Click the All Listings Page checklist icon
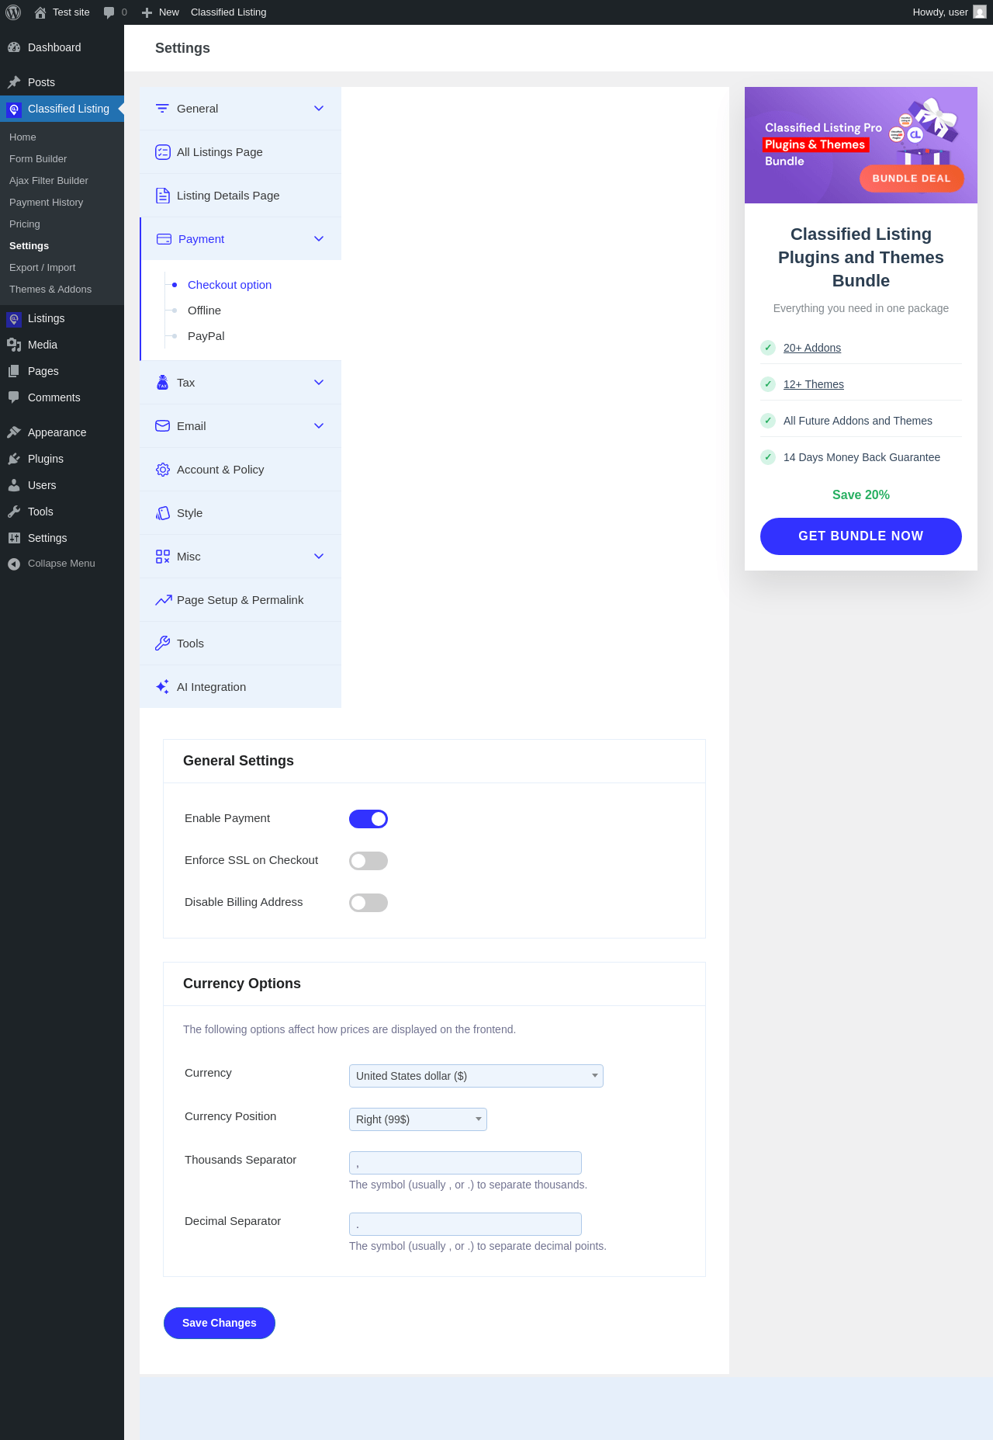993x1440 pixels. [163, 152]
